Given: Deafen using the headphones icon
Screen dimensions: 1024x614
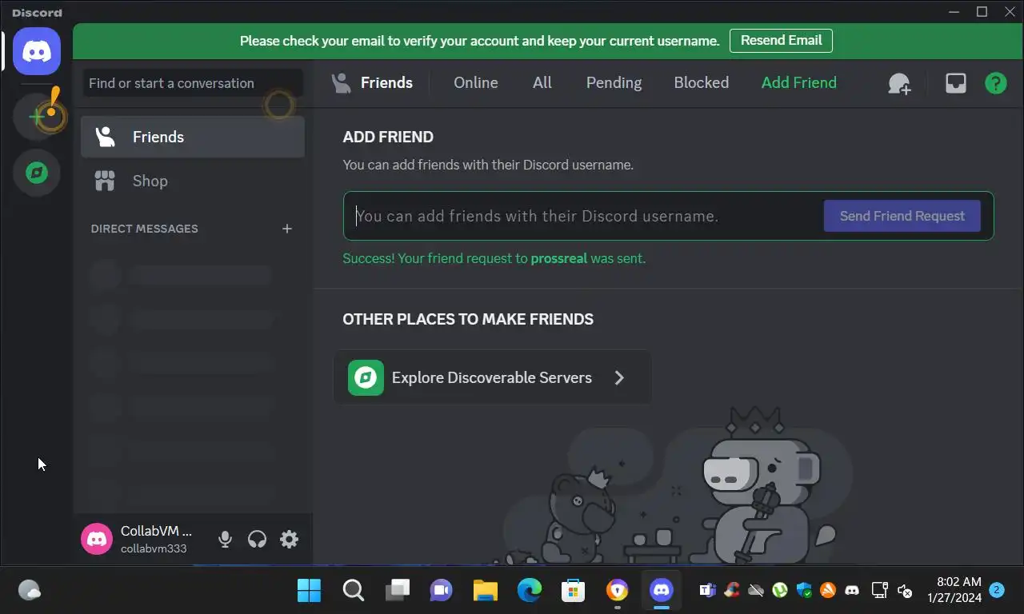Looking at the screenshot, I should coord(257,540).
